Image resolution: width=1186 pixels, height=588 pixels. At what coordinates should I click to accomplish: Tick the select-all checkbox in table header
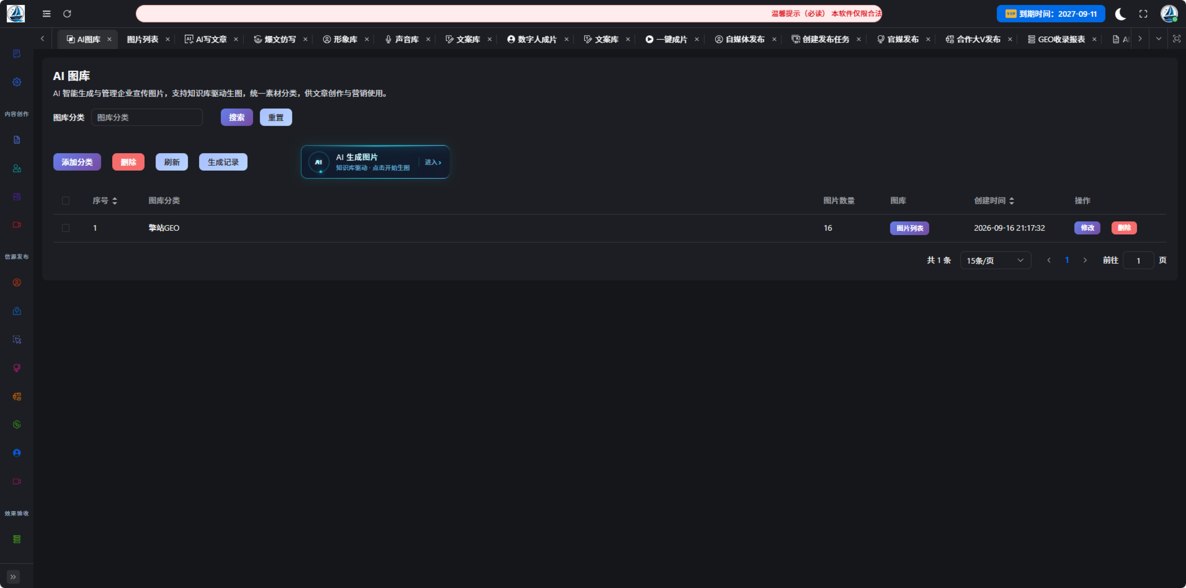(66, 201)
